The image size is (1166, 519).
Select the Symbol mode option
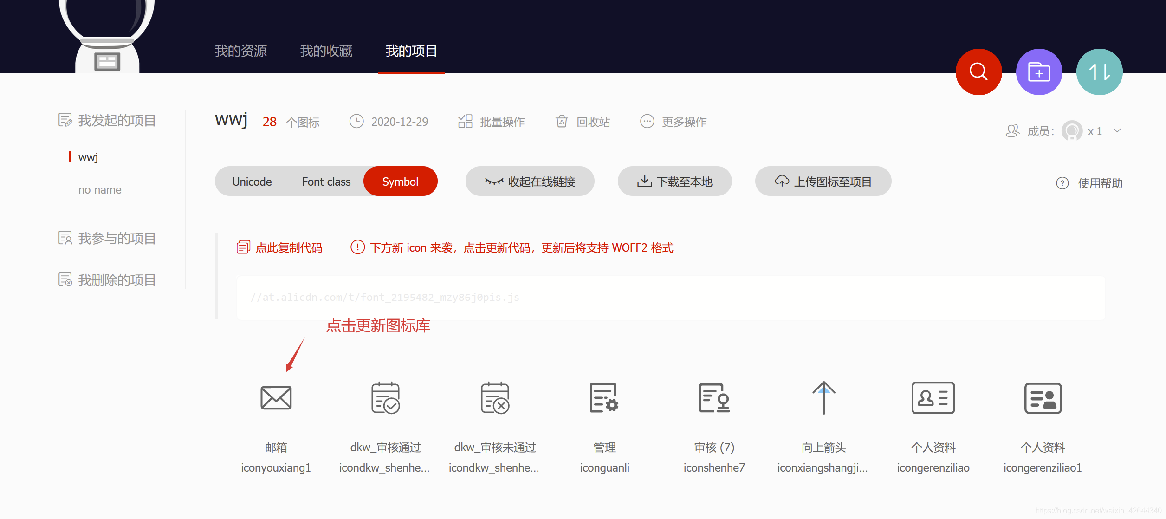[400, 182]
